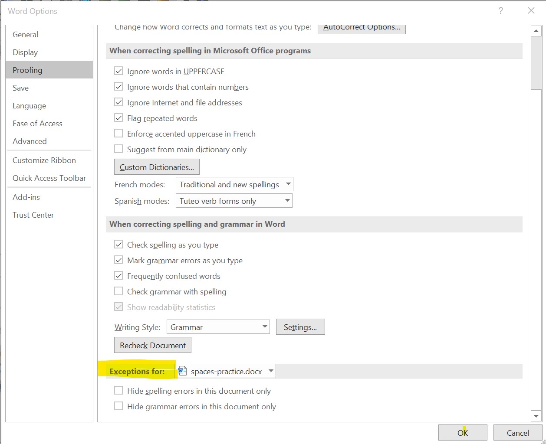Click the vertical scrollbar thumb

tap(536, 63)
